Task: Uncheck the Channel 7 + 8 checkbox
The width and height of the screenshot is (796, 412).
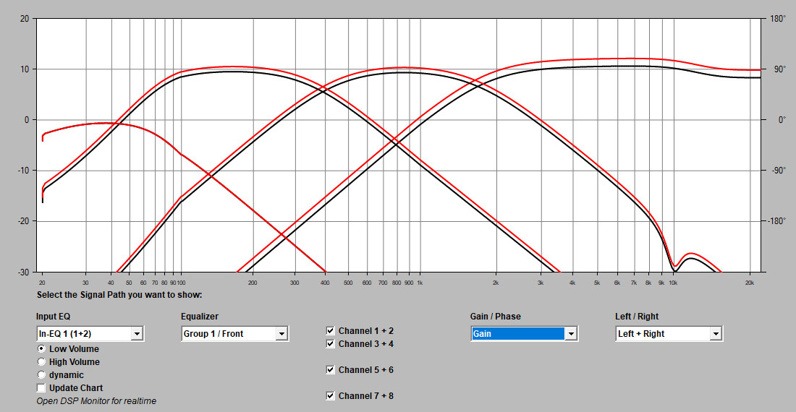Action: click(330, 396)
